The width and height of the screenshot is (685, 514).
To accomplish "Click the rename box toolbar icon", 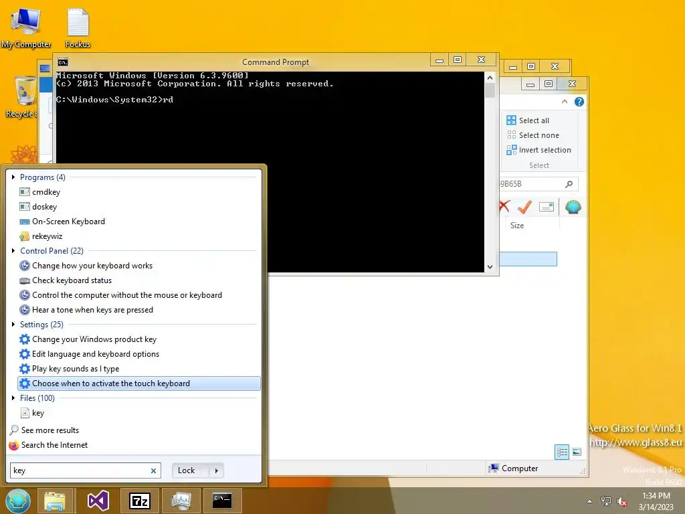I will [547, 207].
